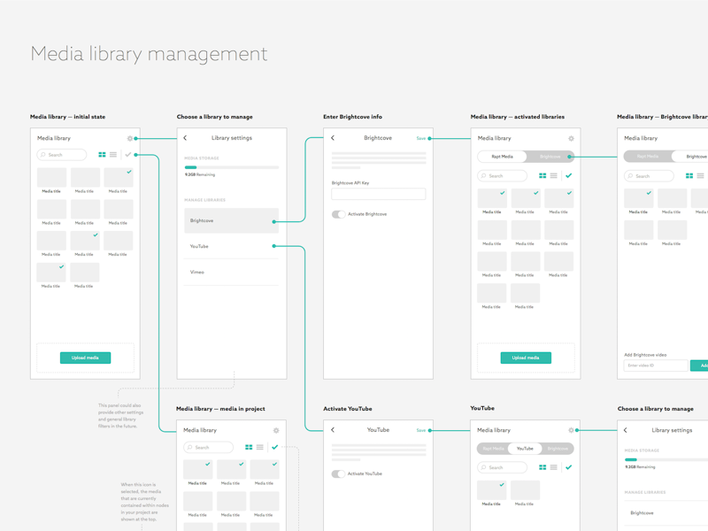Viewport: 708px width, 531px height.
Task: Toggle checkmark filter in activated libraries panel
Action: click(569, 175)
